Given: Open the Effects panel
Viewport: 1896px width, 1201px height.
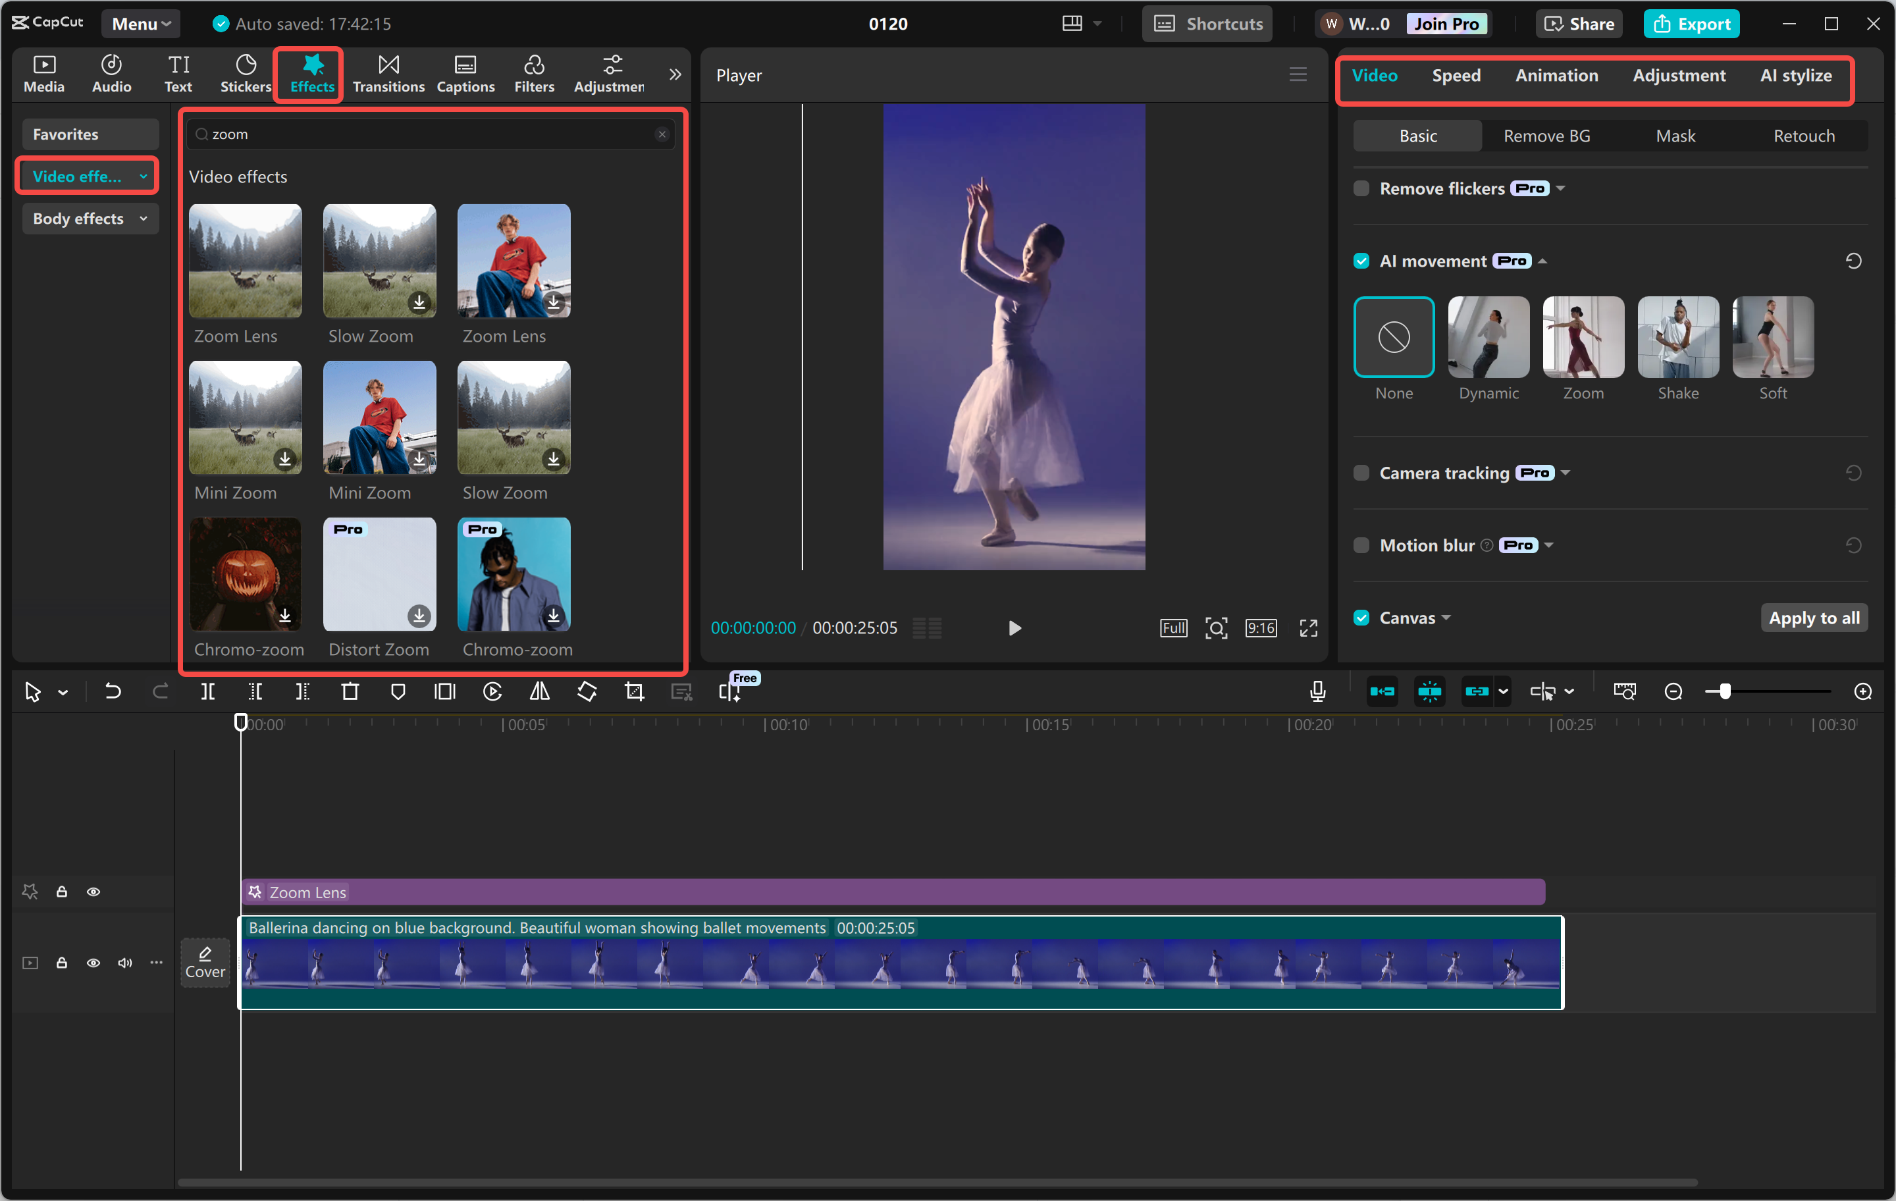Looking at the screenshot, I should coord(311,74).
